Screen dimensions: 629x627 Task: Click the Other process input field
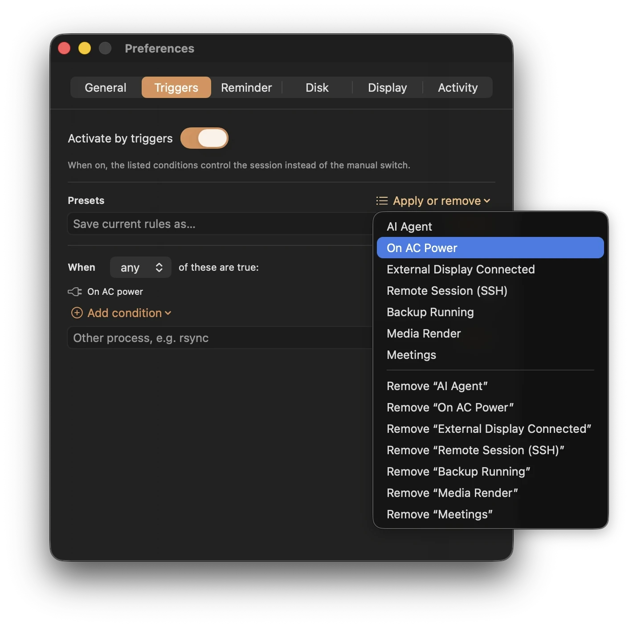pos(220,338)
